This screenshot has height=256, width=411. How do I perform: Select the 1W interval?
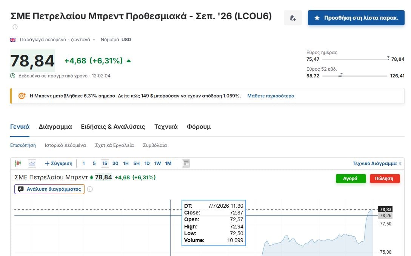click(157, 163)
